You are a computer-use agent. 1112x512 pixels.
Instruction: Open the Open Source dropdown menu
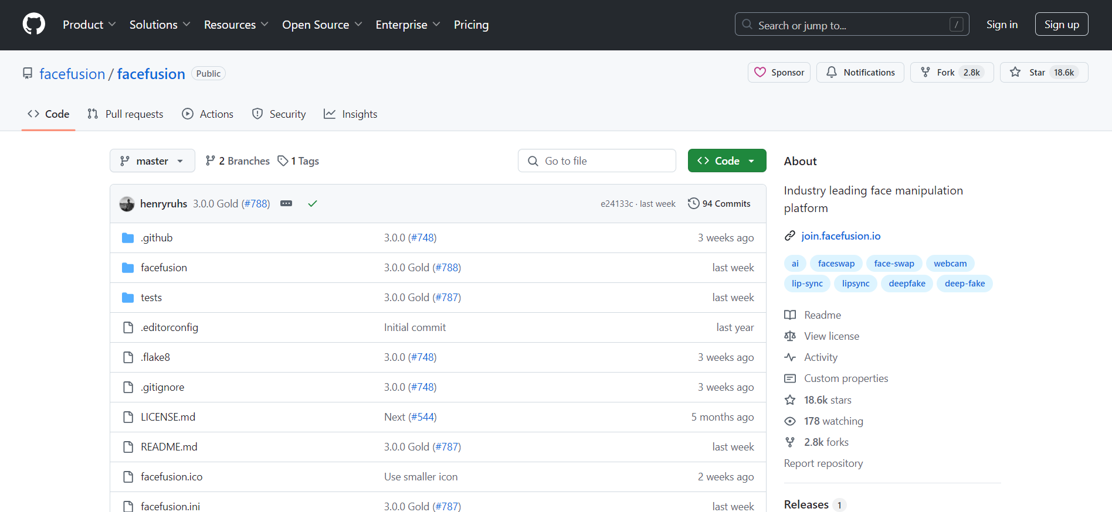click(x=322, y=25)
